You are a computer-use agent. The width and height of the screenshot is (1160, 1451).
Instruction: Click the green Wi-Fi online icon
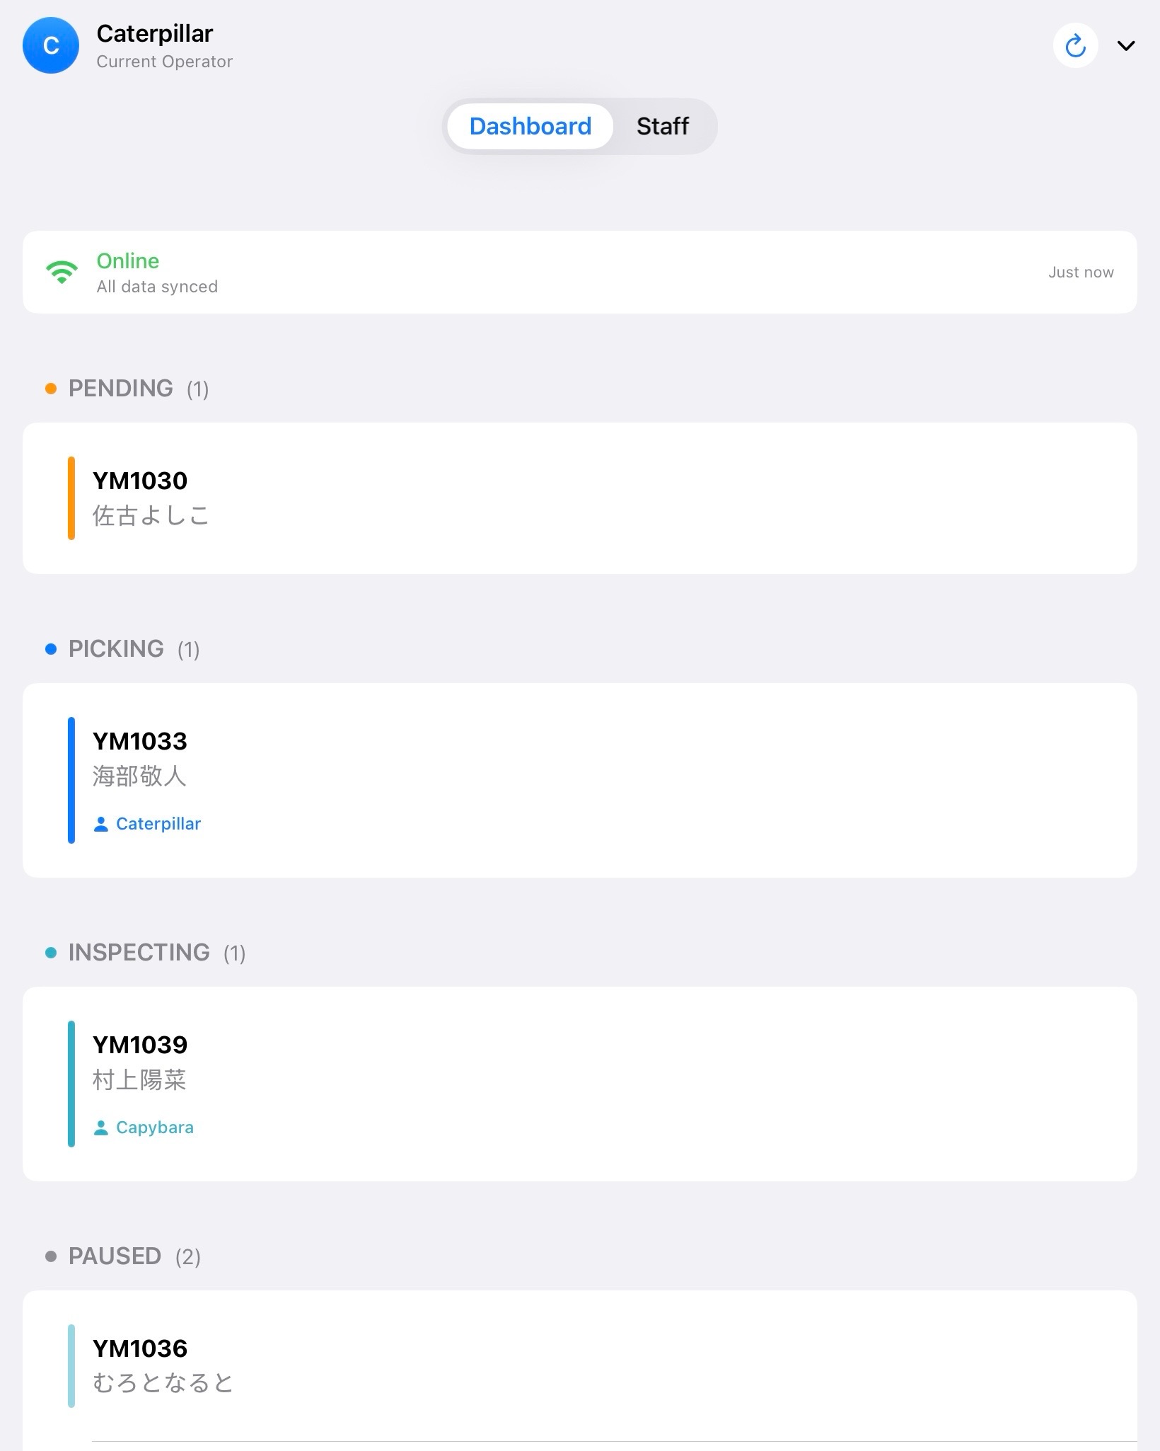(62, 273)
